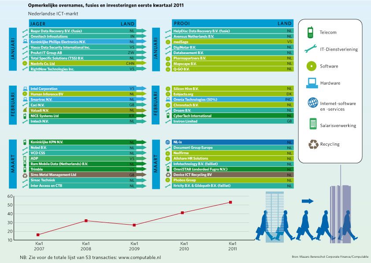Click the disc icon beside medSage

point(168,42)
